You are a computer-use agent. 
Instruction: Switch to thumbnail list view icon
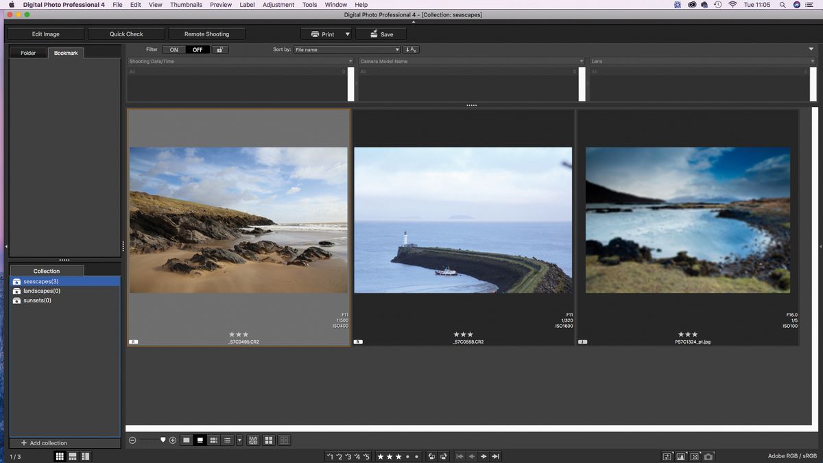click(x=227, y=440)
